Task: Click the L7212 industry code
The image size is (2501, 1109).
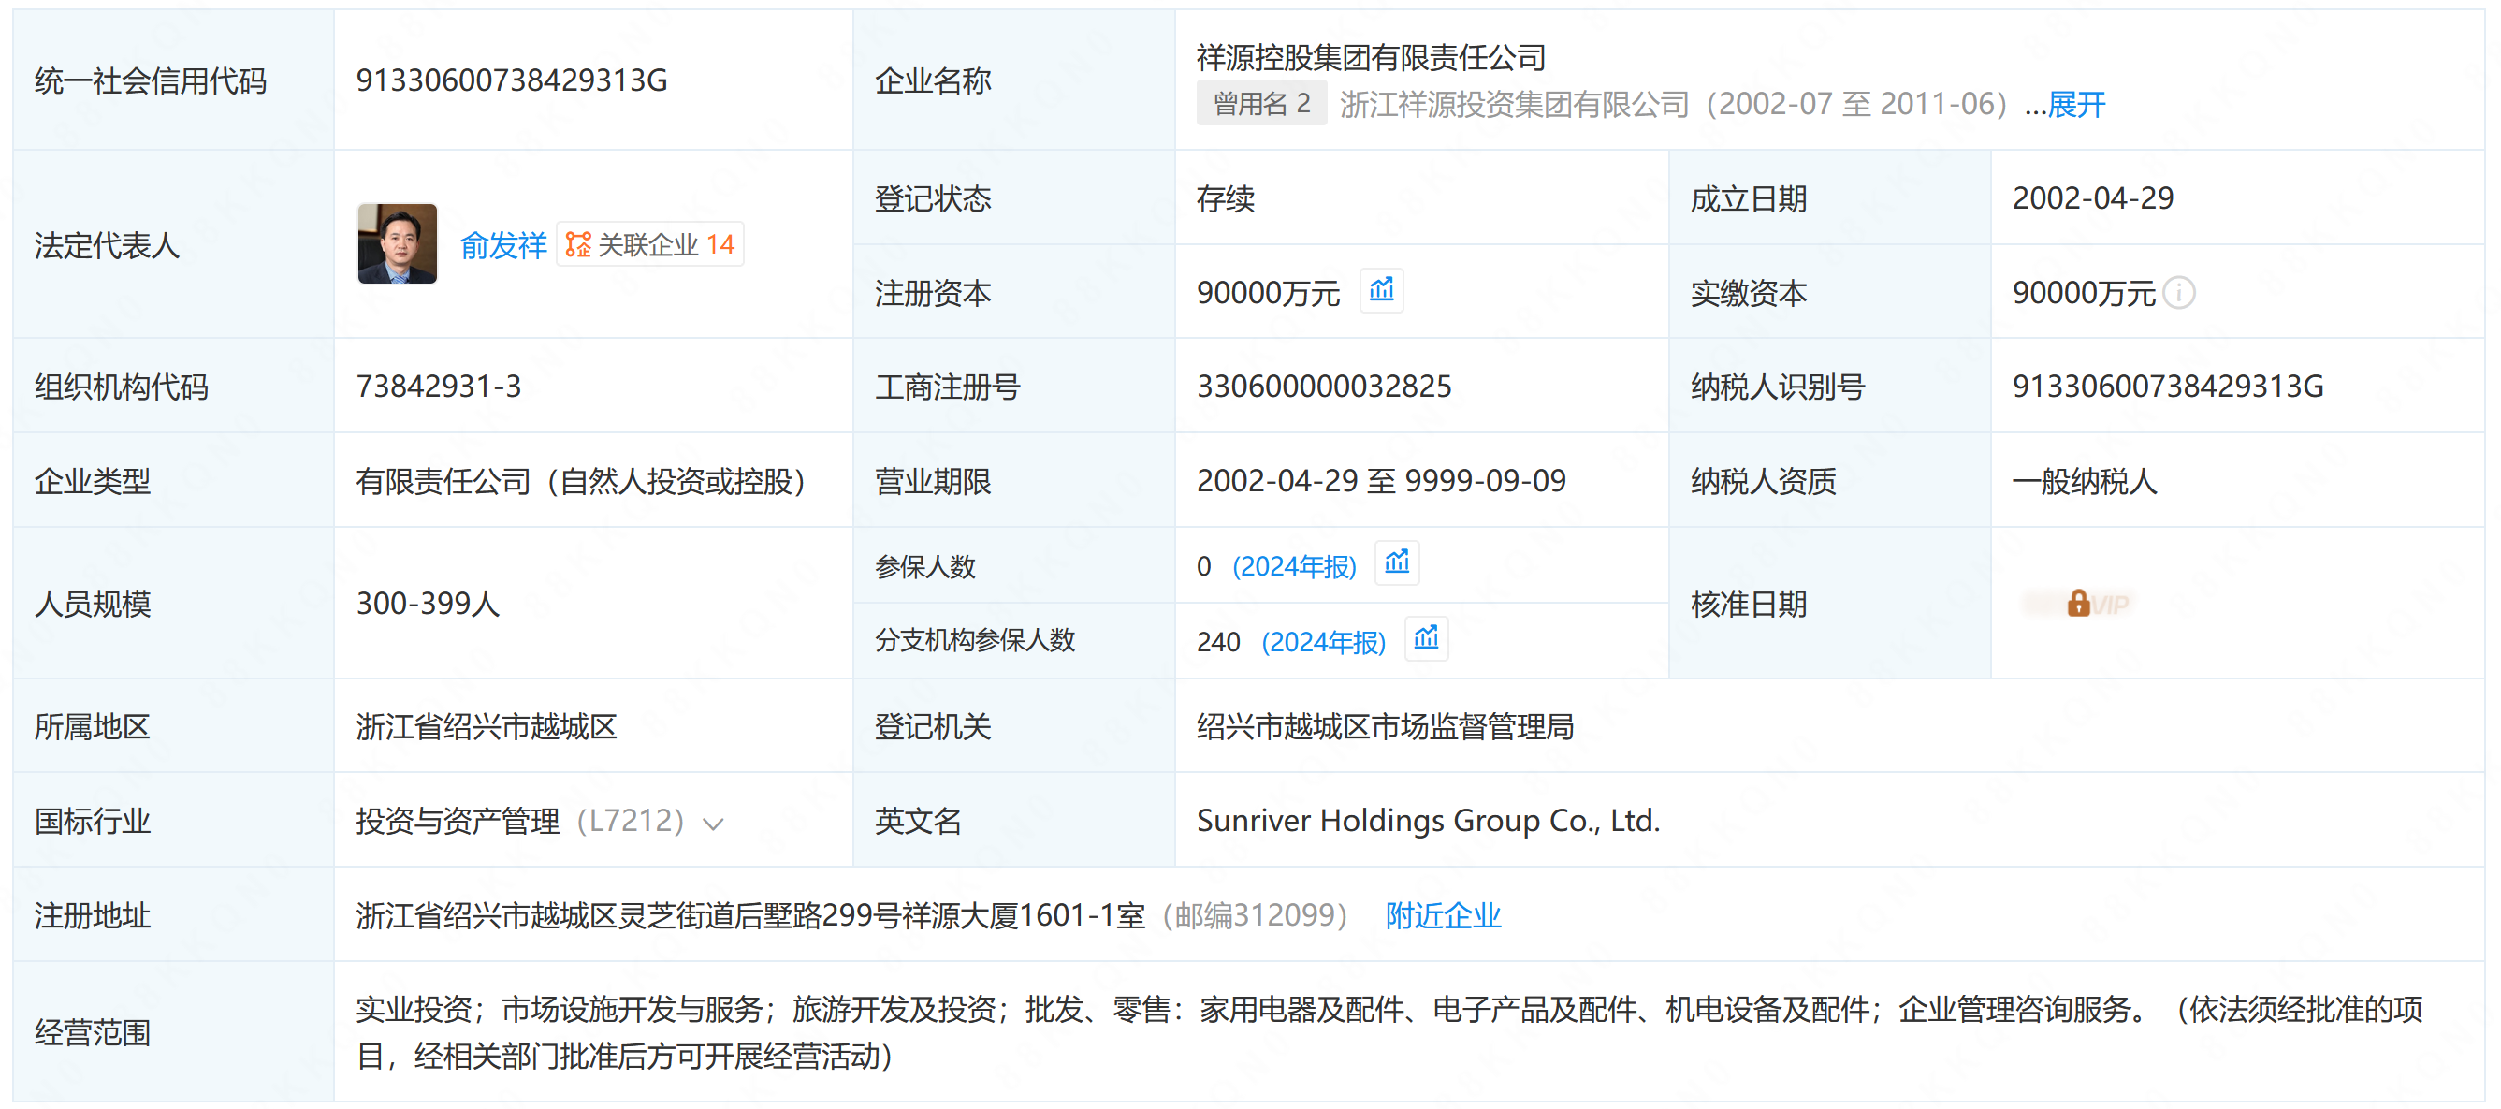Action: click(x=631, y=822)
